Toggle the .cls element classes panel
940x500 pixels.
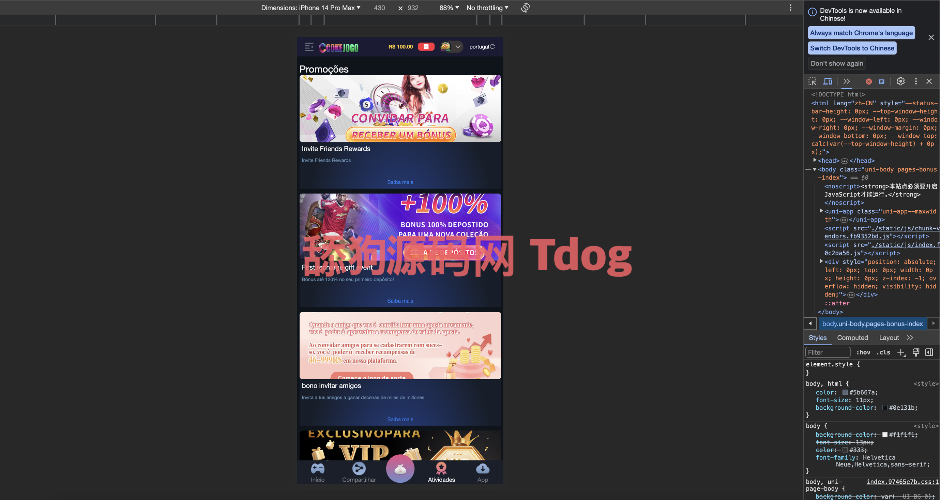click(883, 352)
